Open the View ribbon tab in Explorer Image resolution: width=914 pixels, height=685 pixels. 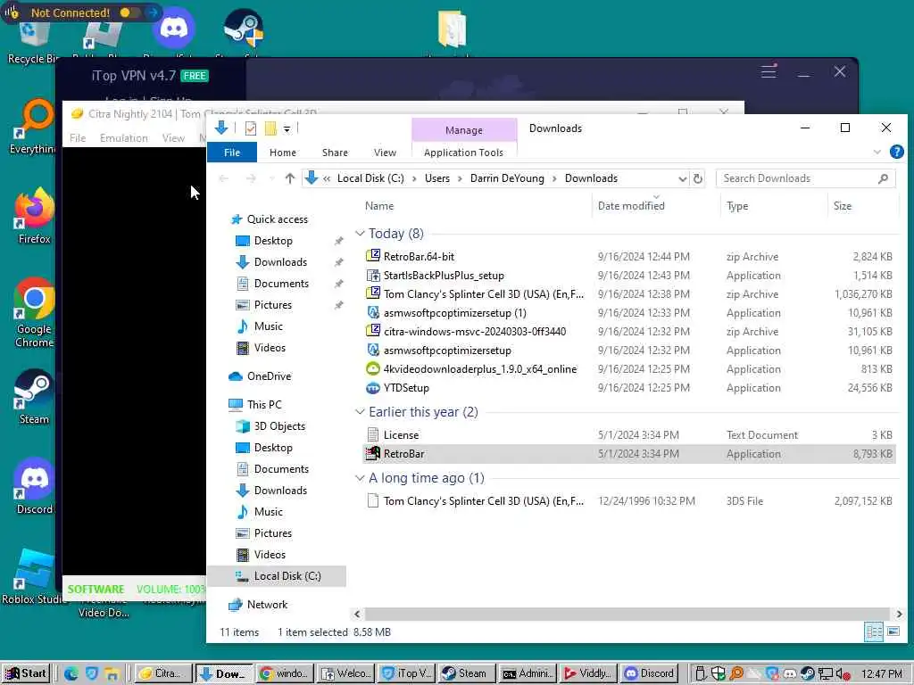[x=385, y=152]
